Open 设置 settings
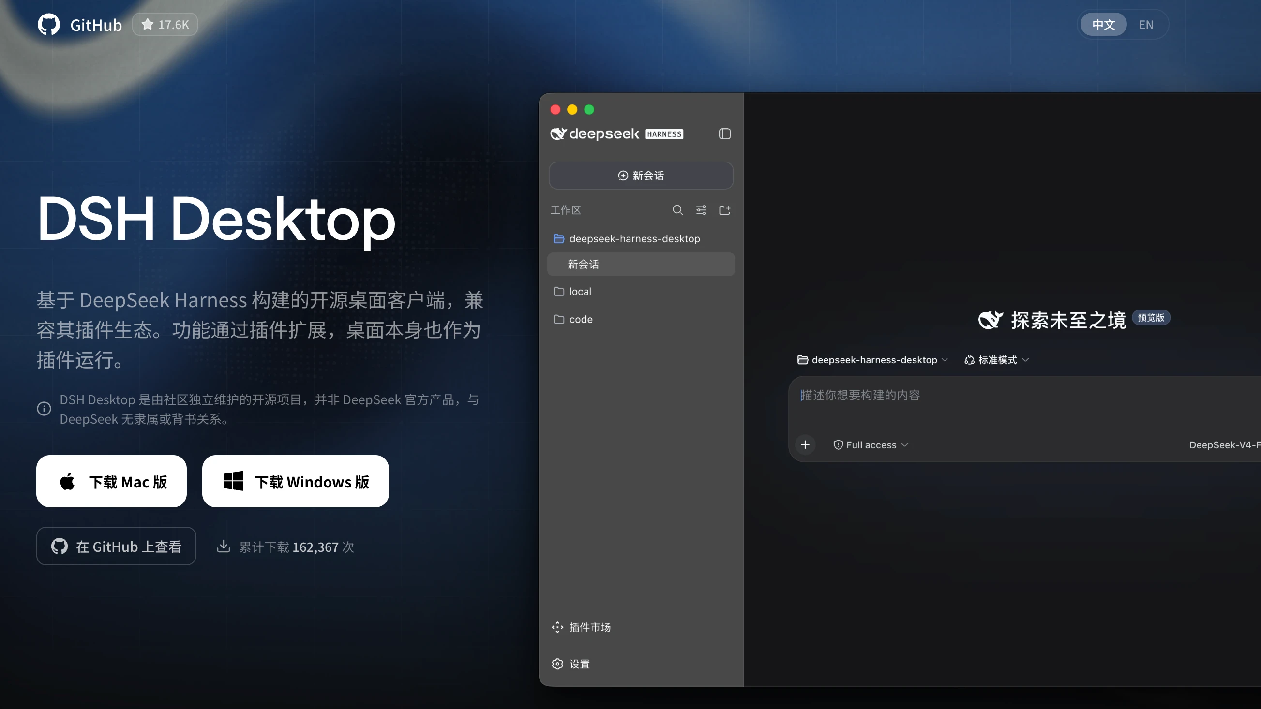This screenshot has width=1261, height=709. click(x=571, y=664)
